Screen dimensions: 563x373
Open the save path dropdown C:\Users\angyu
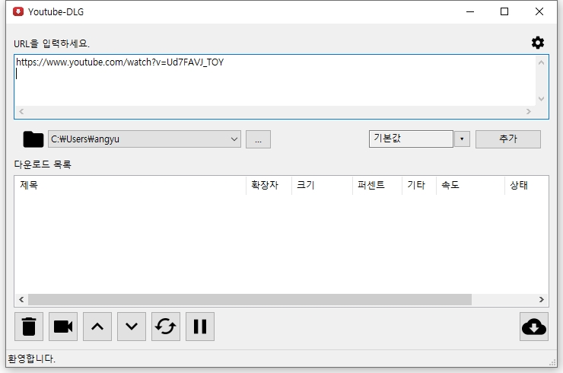[145, 139]
